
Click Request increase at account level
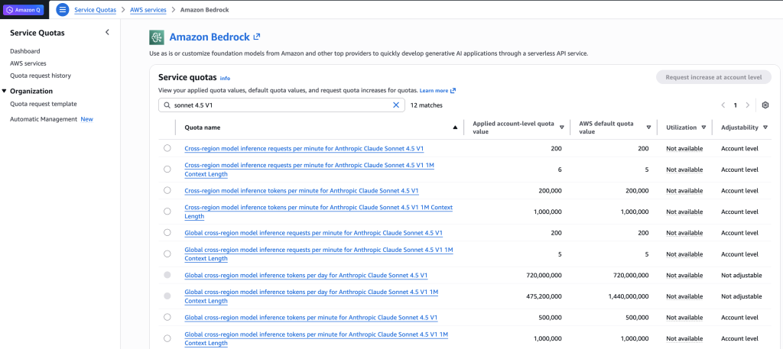point(713,77)
